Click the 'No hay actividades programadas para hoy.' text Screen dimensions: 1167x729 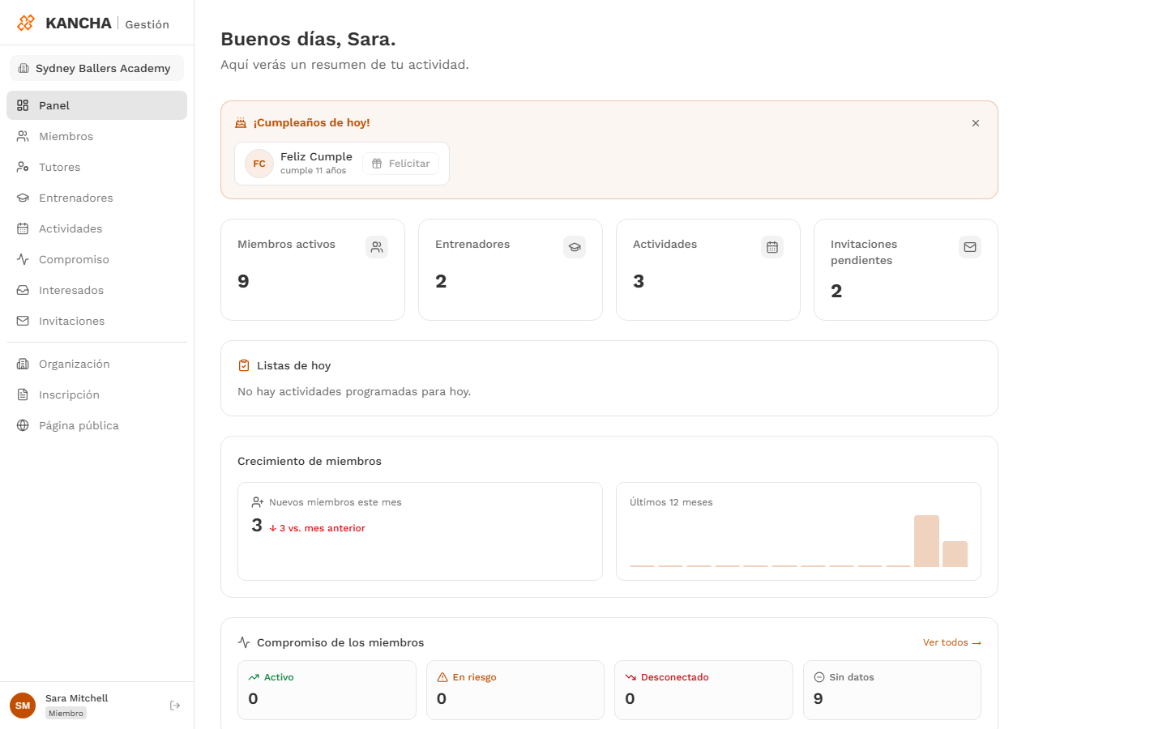[354, 391]
